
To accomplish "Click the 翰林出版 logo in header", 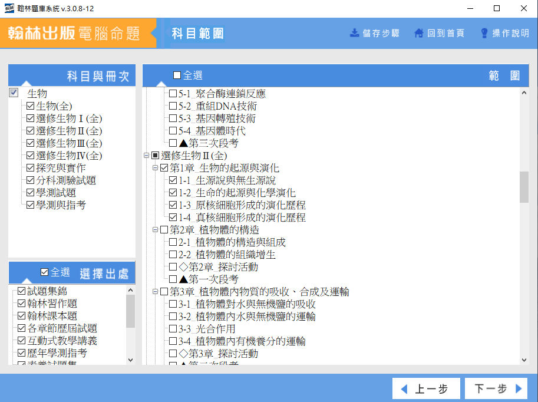I will coord(74,33).
